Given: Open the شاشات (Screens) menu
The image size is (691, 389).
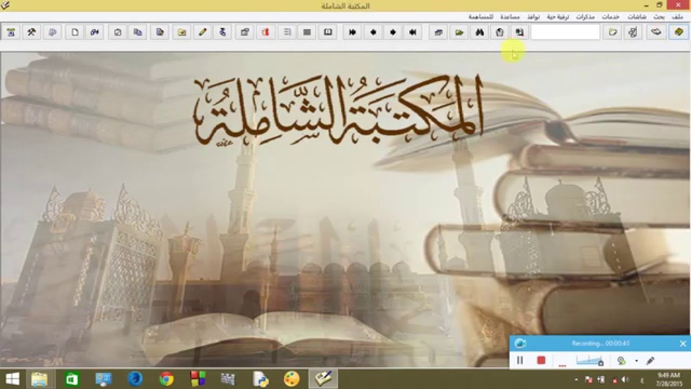Looking at the screenshot, I should 637,17.
